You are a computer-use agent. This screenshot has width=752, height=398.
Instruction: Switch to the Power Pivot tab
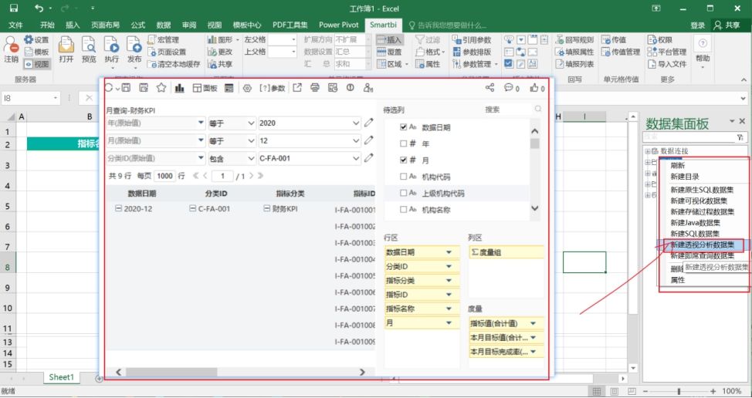[x=339, y=25]
